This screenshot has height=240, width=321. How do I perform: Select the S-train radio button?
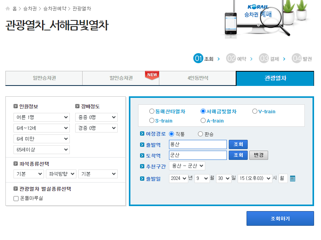pos(152,121)
